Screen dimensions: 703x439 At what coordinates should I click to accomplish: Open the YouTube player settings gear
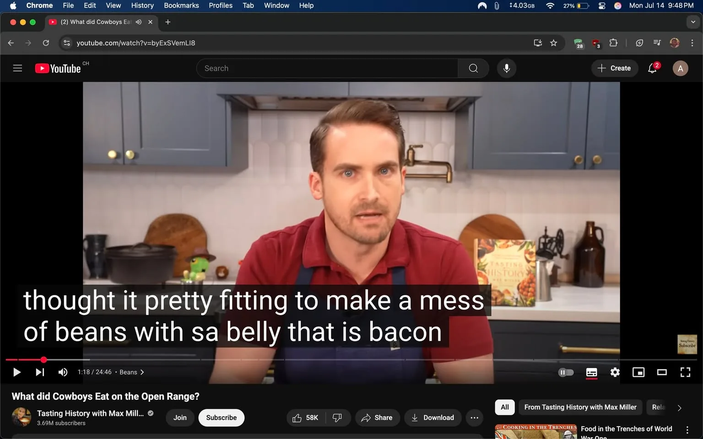tap(615, 372)
